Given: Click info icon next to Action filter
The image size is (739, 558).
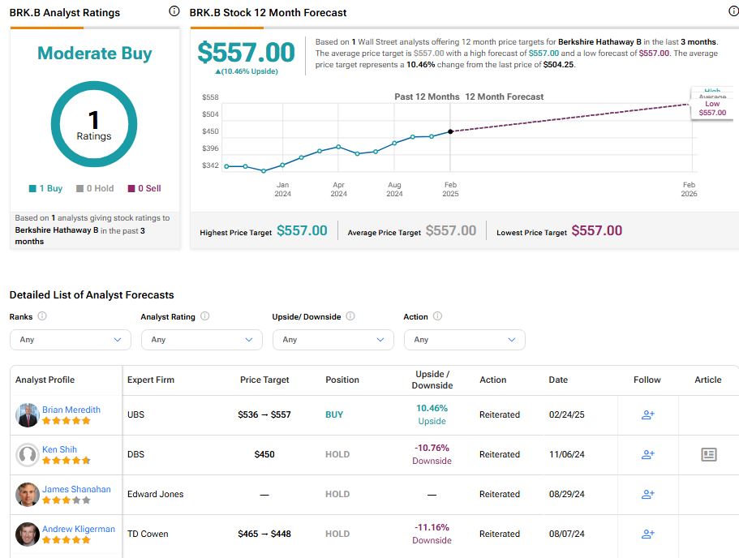Looking at the screenshot, I should pos(437,316).
